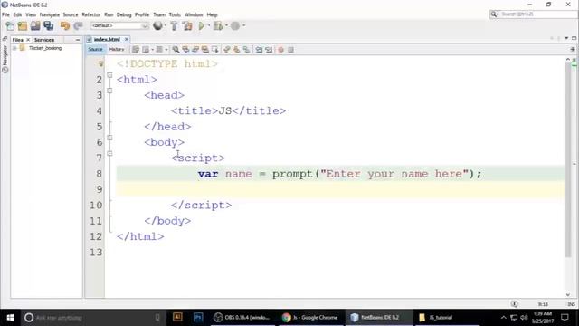Click the Find Selection magnifier icon
Screen dimensions: 579x326
[x=176, y=50]
